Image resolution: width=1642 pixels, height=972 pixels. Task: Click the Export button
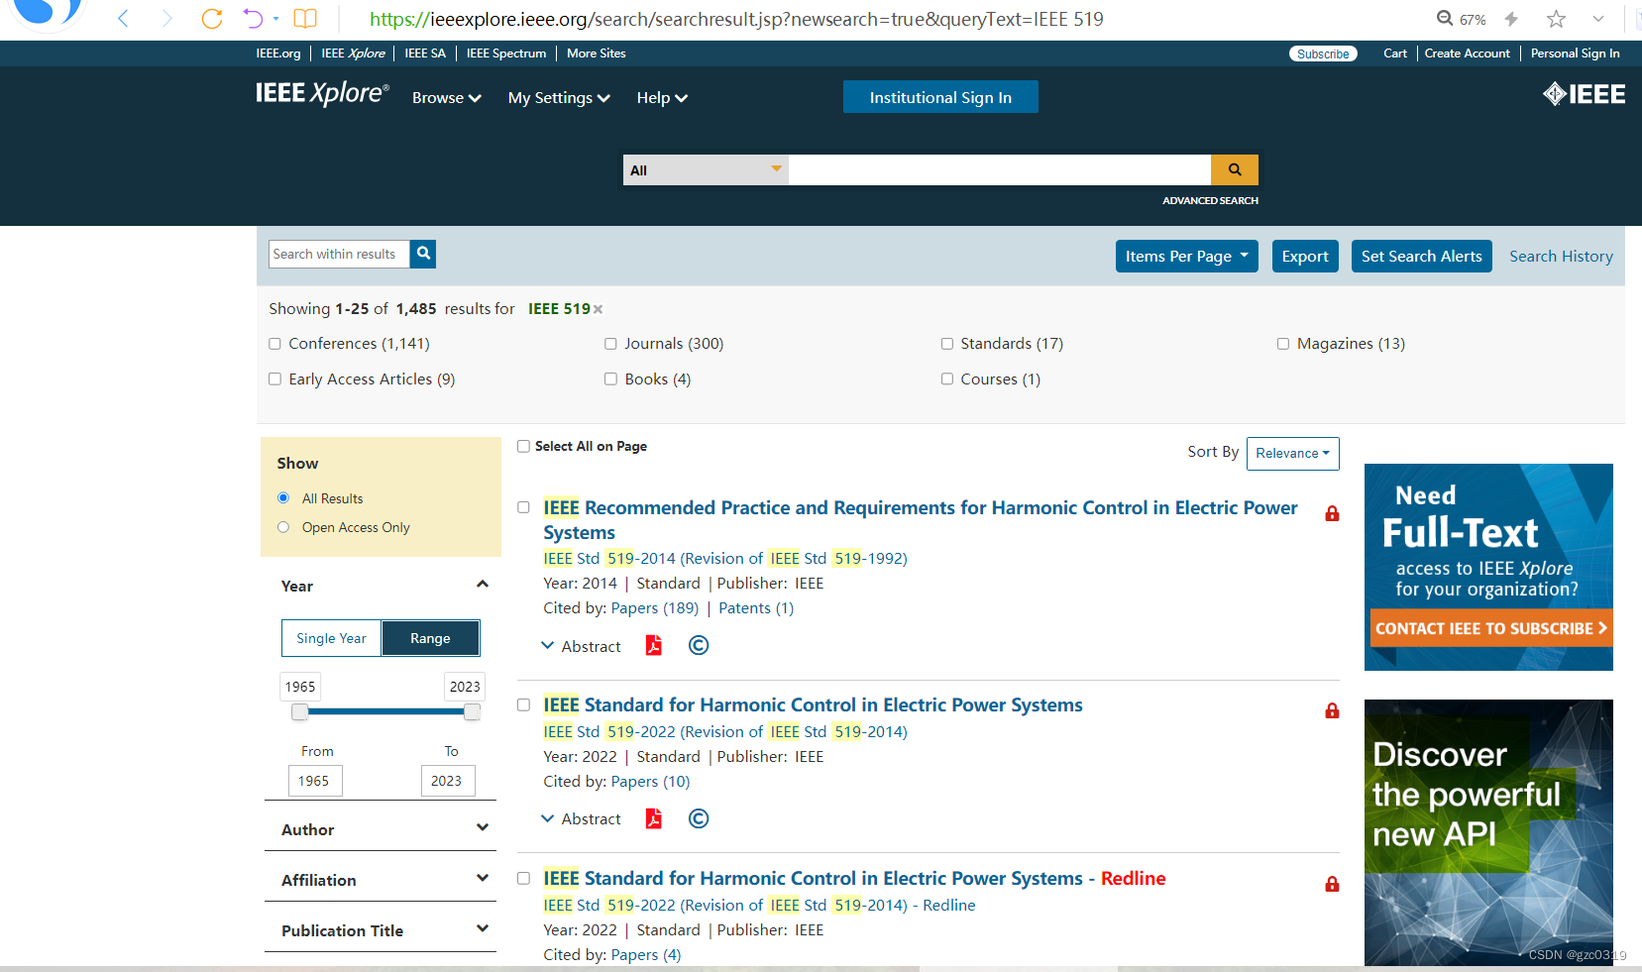1305,256
